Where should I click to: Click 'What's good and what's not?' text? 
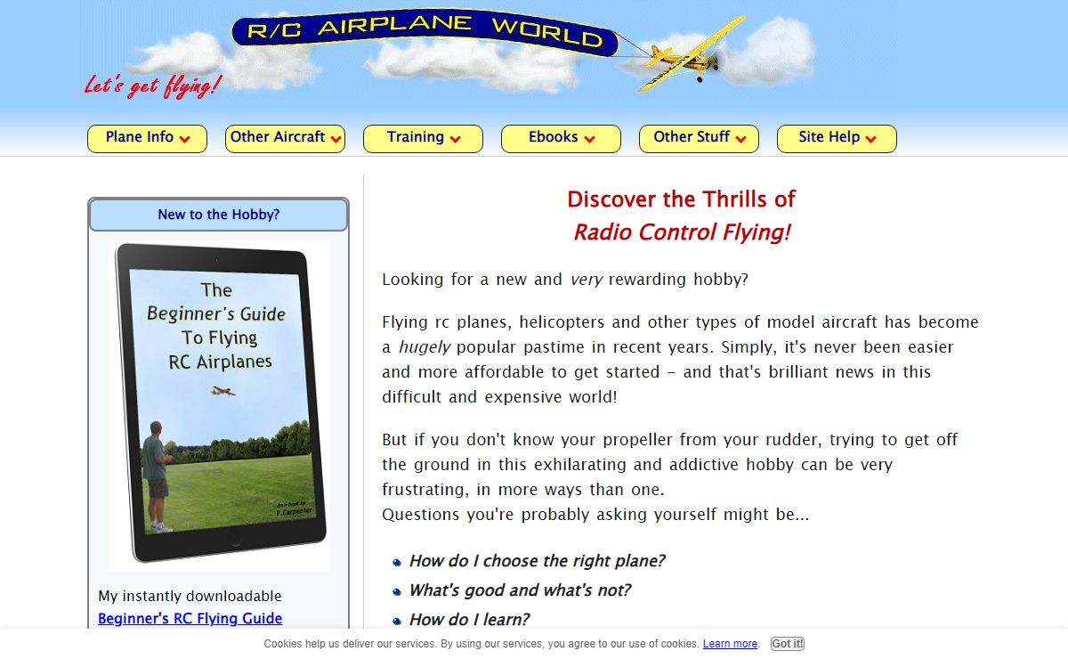tap(520, 590)
